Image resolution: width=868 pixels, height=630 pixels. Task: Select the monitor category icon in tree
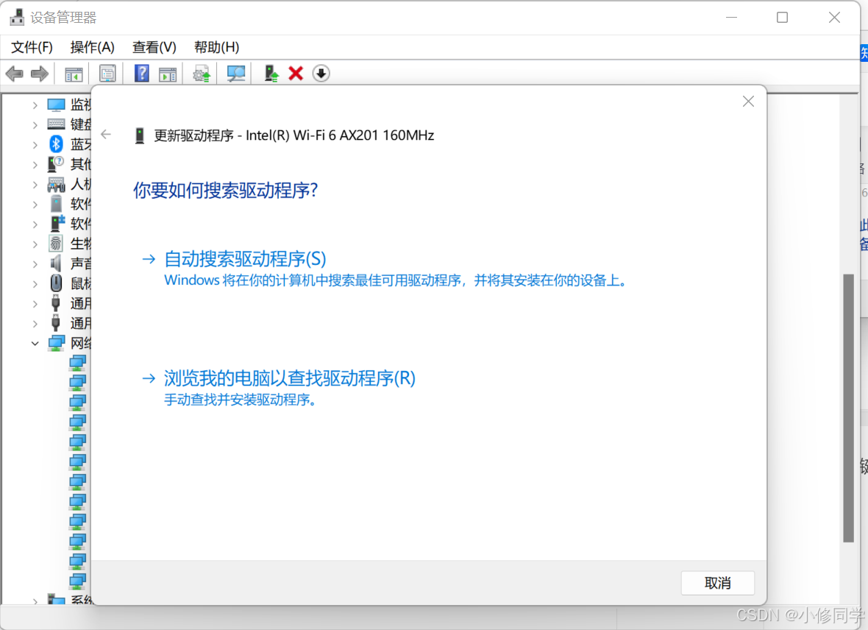(x=56, y=105)
